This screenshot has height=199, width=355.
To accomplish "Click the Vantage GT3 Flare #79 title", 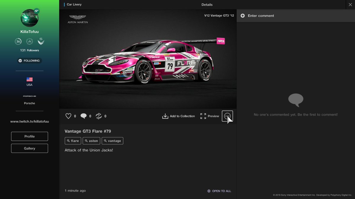I will [x=88, y=131].
